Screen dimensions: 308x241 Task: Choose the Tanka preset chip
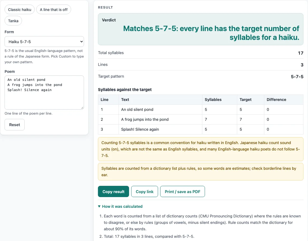pos(13,21)
